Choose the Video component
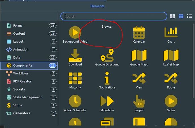Viewport: 195px width, 128px height. pos(171,103)
